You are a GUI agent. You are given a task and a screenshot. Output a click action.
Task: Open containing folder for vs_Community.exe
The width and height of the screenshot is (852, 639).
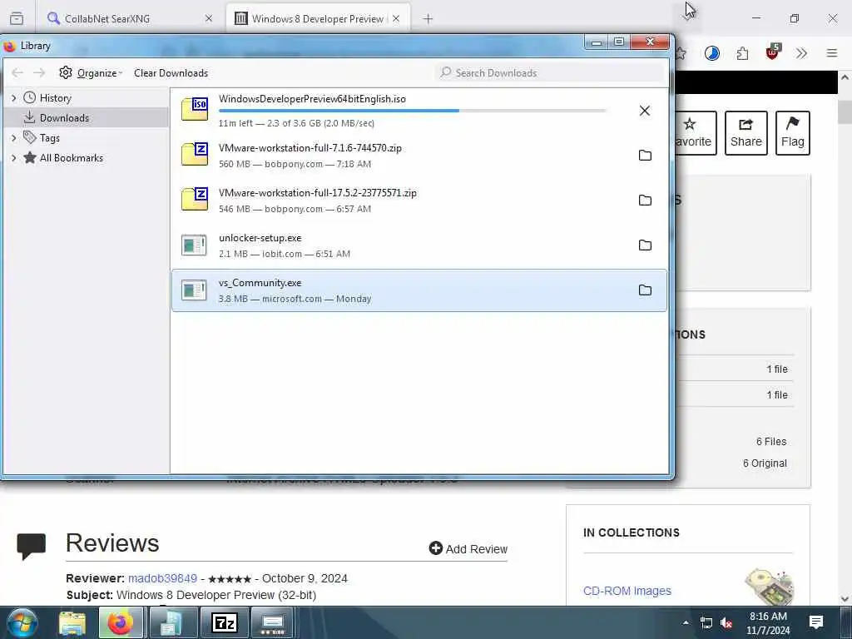[645, 290]
